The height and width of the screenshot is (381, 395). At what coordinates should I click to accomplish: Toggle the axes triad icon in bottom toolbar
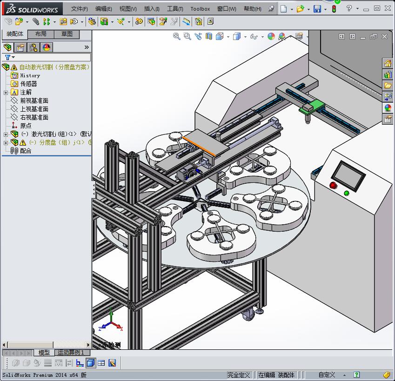coord(80,363)
